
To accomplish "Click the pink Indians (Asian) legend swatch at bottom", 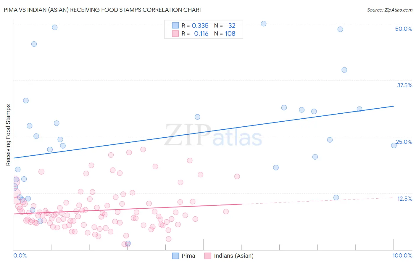I will [x=208, y=256].
